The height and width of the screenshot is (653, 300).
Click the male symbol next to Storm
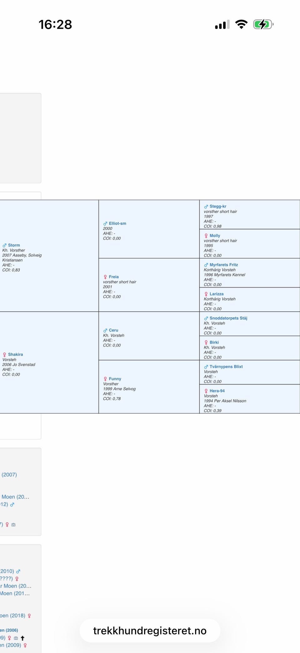4,246
